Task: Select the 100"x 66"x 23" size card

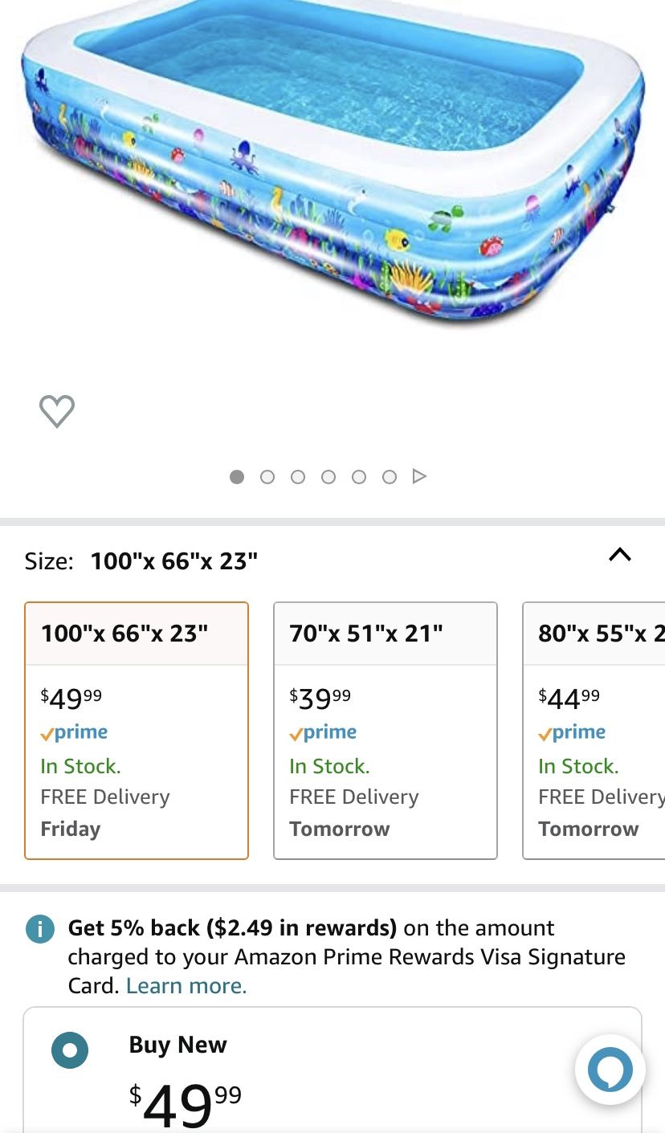Action: click(x=137, y=730)
